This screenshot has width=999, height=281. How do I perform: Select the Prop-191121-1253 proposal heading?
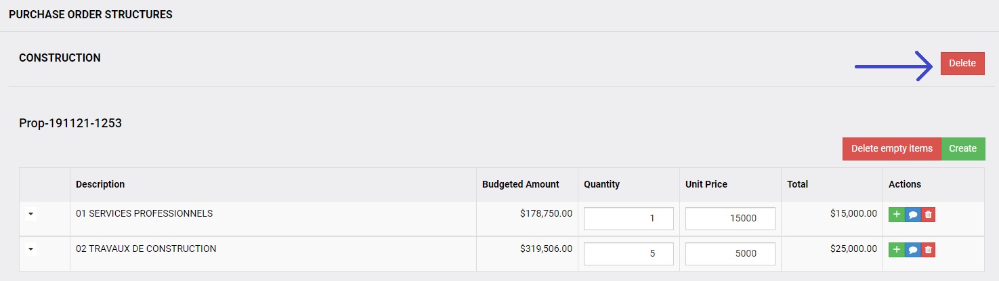point(70,123)
